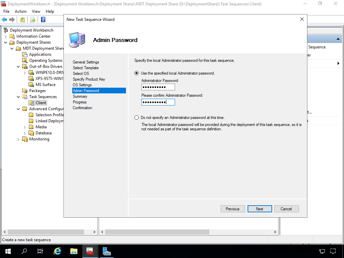Click the Monitoring node icon
This screenshot has width=344, height=258.
click(x=25, y=139)
